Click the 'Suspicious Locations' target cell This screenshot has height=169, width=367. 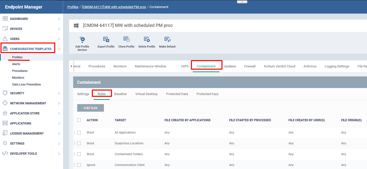pos(129,143)
